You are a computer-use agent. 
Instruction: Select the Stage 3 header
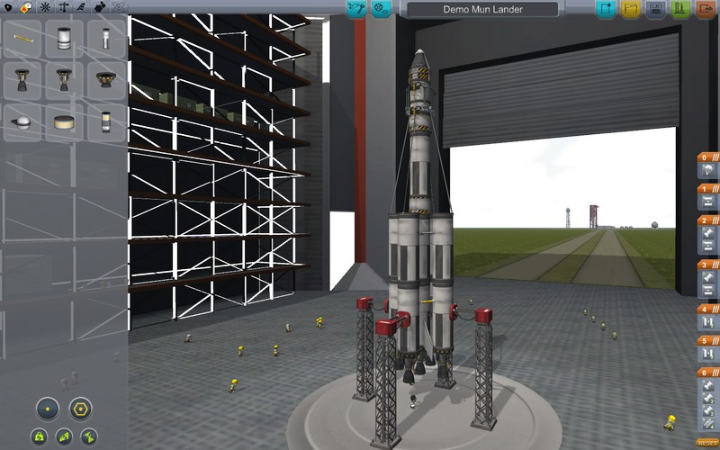point(708,265)
